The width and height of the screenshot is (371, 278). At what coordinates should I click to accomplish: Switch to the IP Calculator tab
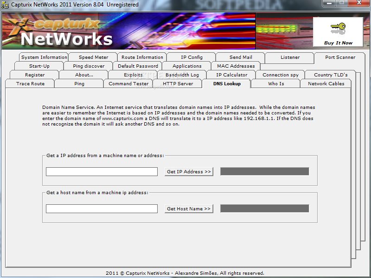pos(231,75)
